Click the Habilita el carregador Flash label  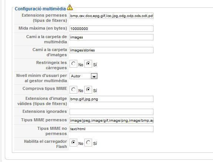click(45, 144)
